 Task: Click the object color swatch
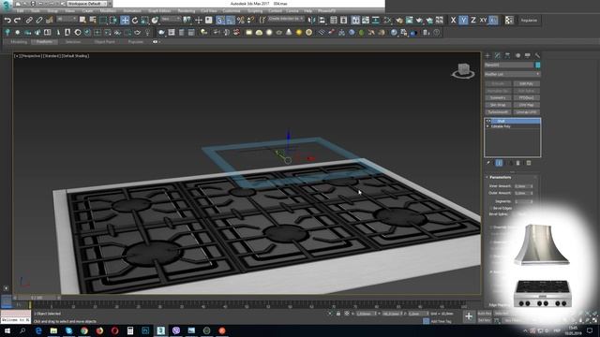pyautogui.click(x=537, y=66)
